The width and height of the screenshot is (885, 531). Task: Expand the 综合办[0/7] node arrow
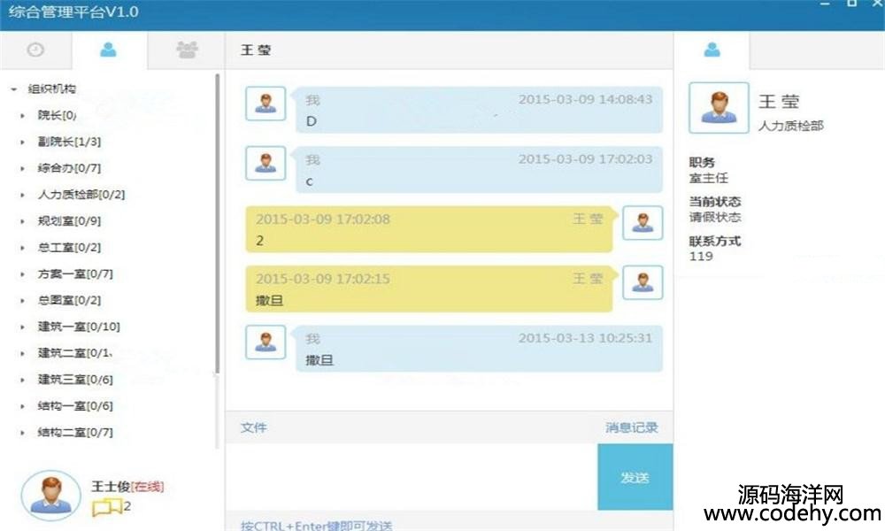(23, 169)
